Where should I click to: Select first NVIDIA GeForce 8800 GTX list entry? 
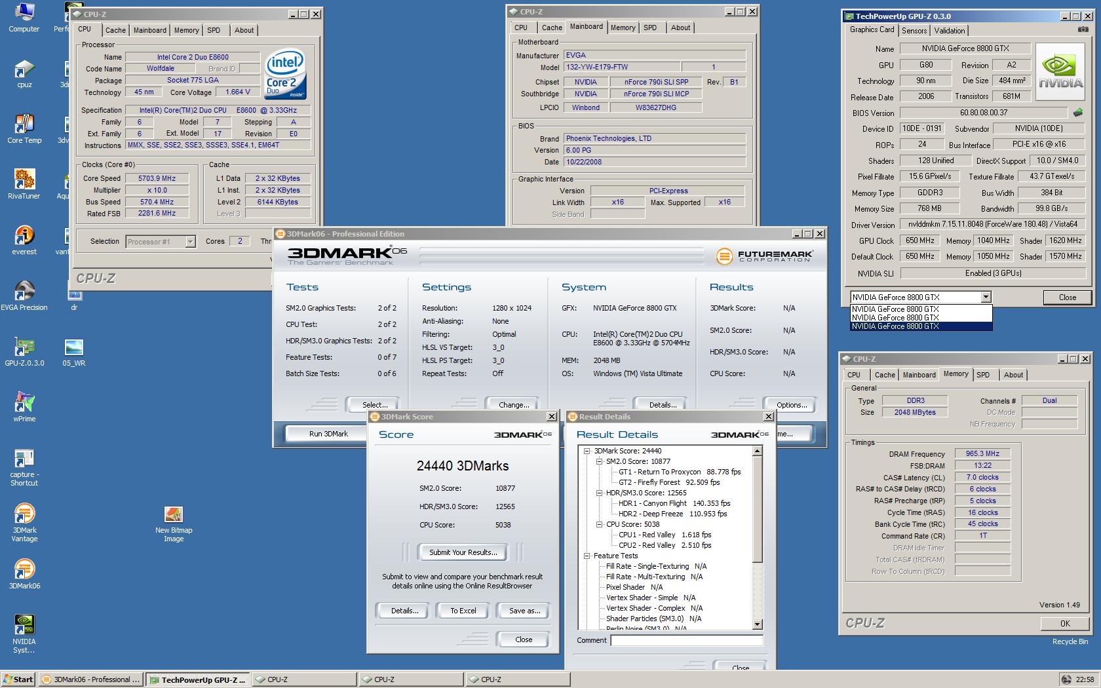[921, 309]
